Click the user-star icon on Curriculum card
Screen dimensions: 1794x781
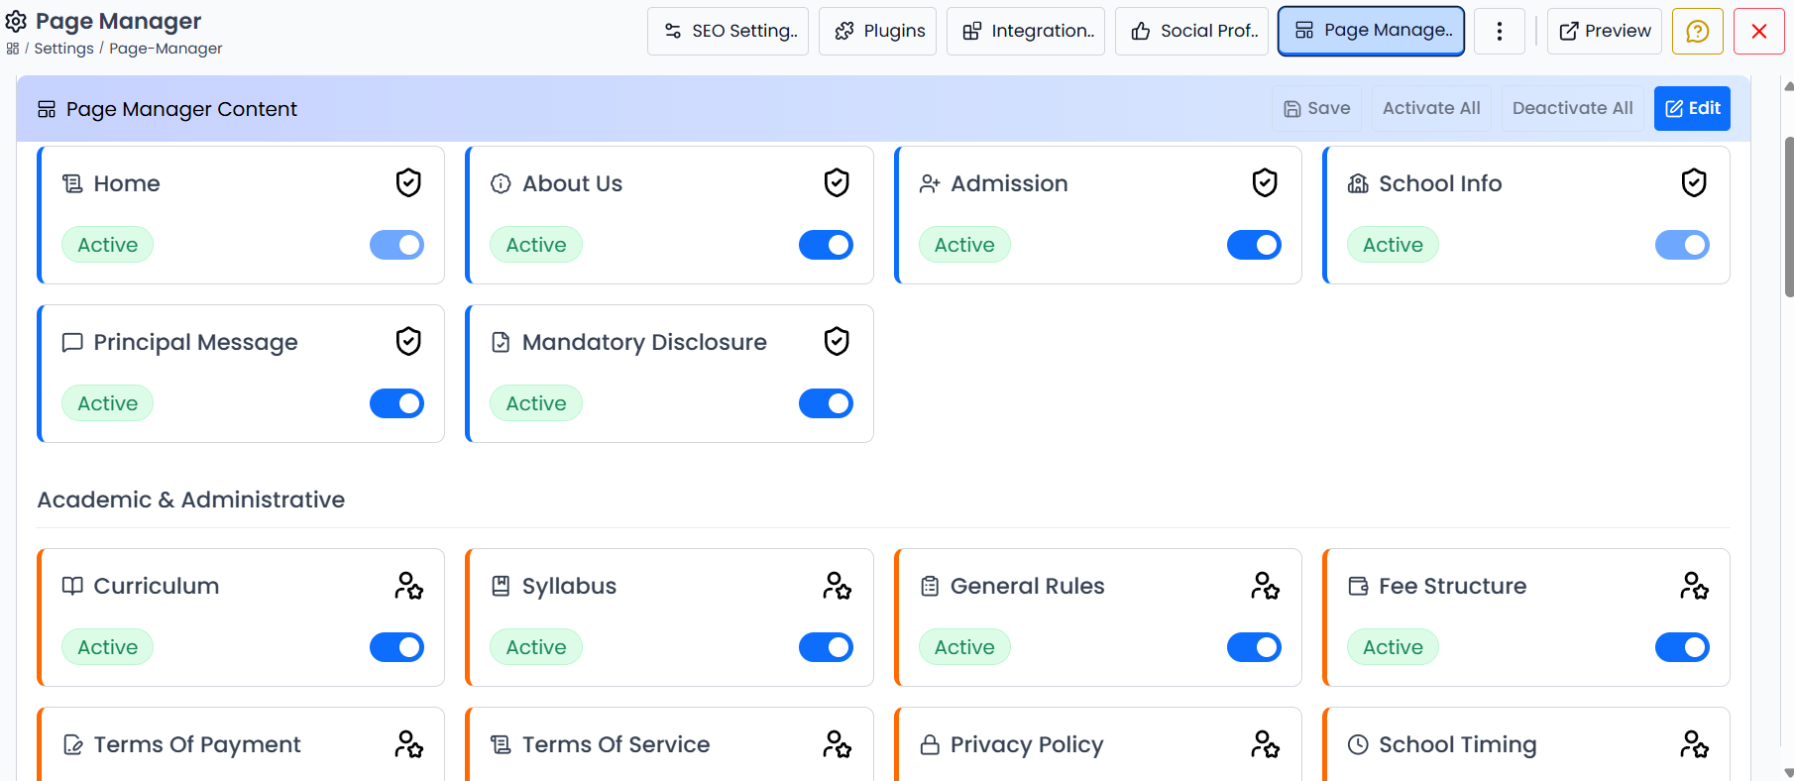pos(408,586)
